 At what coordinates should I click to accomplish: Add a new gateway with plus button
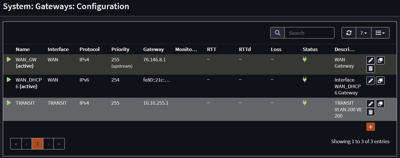[x=370, y=127]
